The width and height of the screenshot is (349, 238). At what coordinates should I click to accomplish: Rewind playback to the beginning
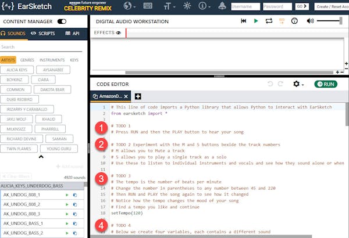pos(244,21)
